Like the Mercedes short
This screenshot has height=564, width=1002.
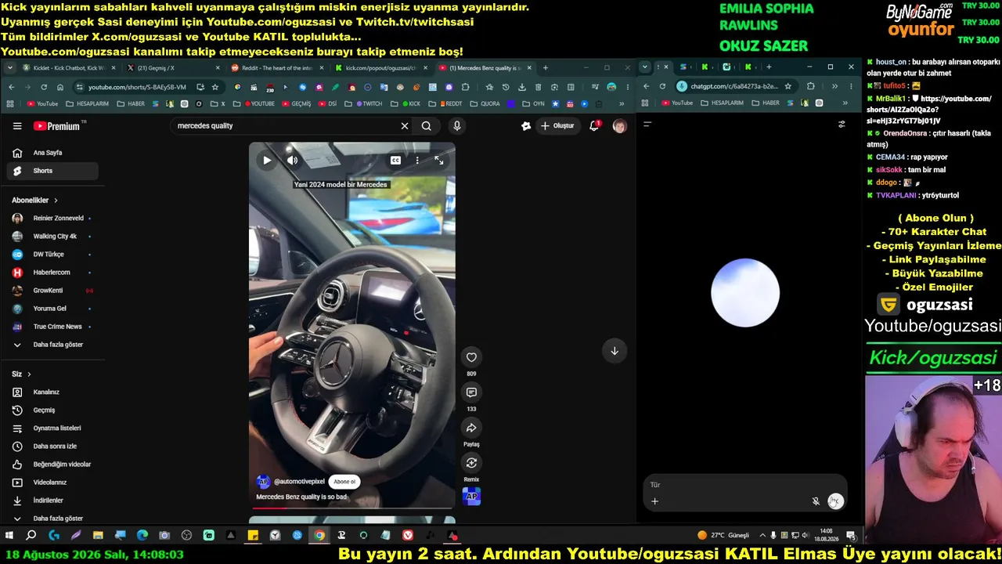pos(471,357)
